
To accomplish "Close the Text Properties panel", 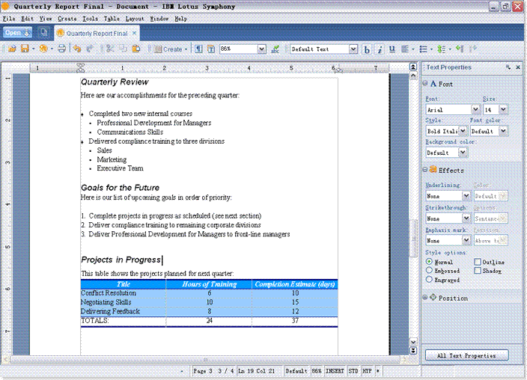I will tap(518, 67).
